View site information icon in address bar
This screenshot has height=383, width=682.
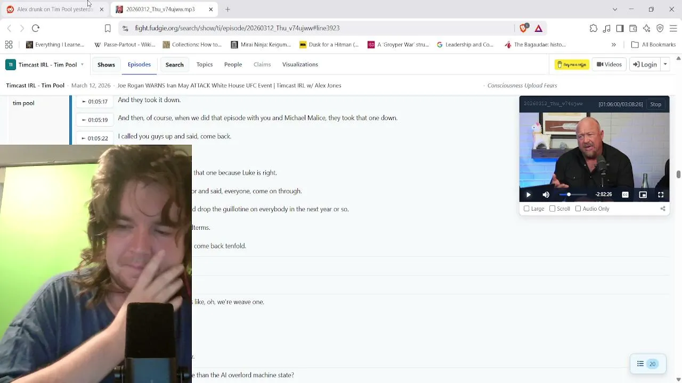pos(125,28)
